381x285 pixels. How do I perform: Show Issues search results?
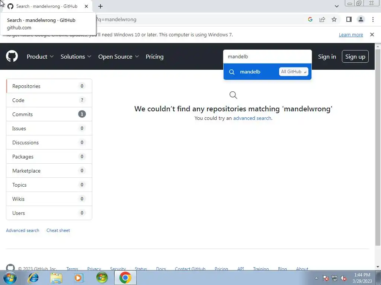49,128
